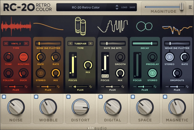This screenshot has height=130, width=194.
Task: Open the TUBEPAIR distortion type selector
Action: (81, 44)
